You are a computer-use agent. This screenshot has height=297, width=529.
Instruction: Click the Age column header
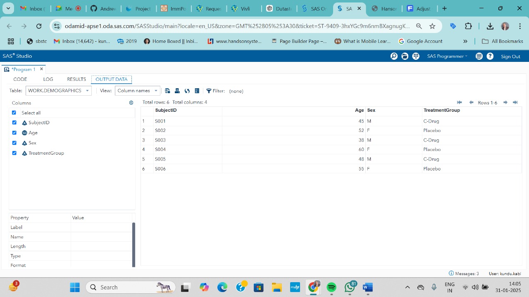pyautogui.click(x=294, y=111)
